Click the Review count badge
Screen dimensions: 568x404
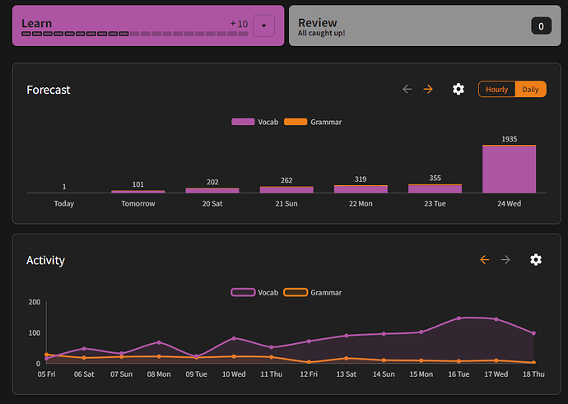click(x=541, y=26)
